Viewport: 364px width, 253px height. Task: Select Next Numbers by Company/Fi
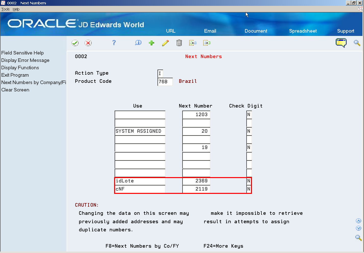[33, 82]
